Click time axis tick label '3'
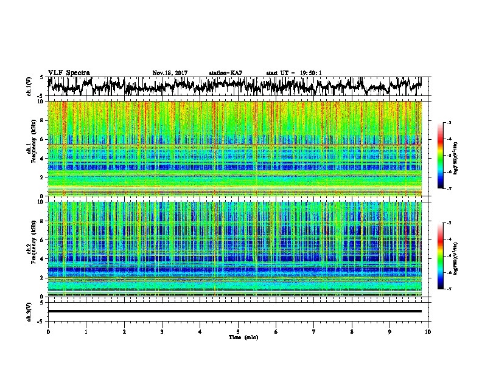This screenshot has width=482, height=372. click(x=162, y=332)
